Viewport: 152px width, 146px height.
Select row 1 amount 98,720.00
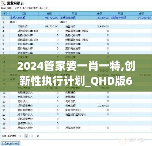click(x=52, y=18)
